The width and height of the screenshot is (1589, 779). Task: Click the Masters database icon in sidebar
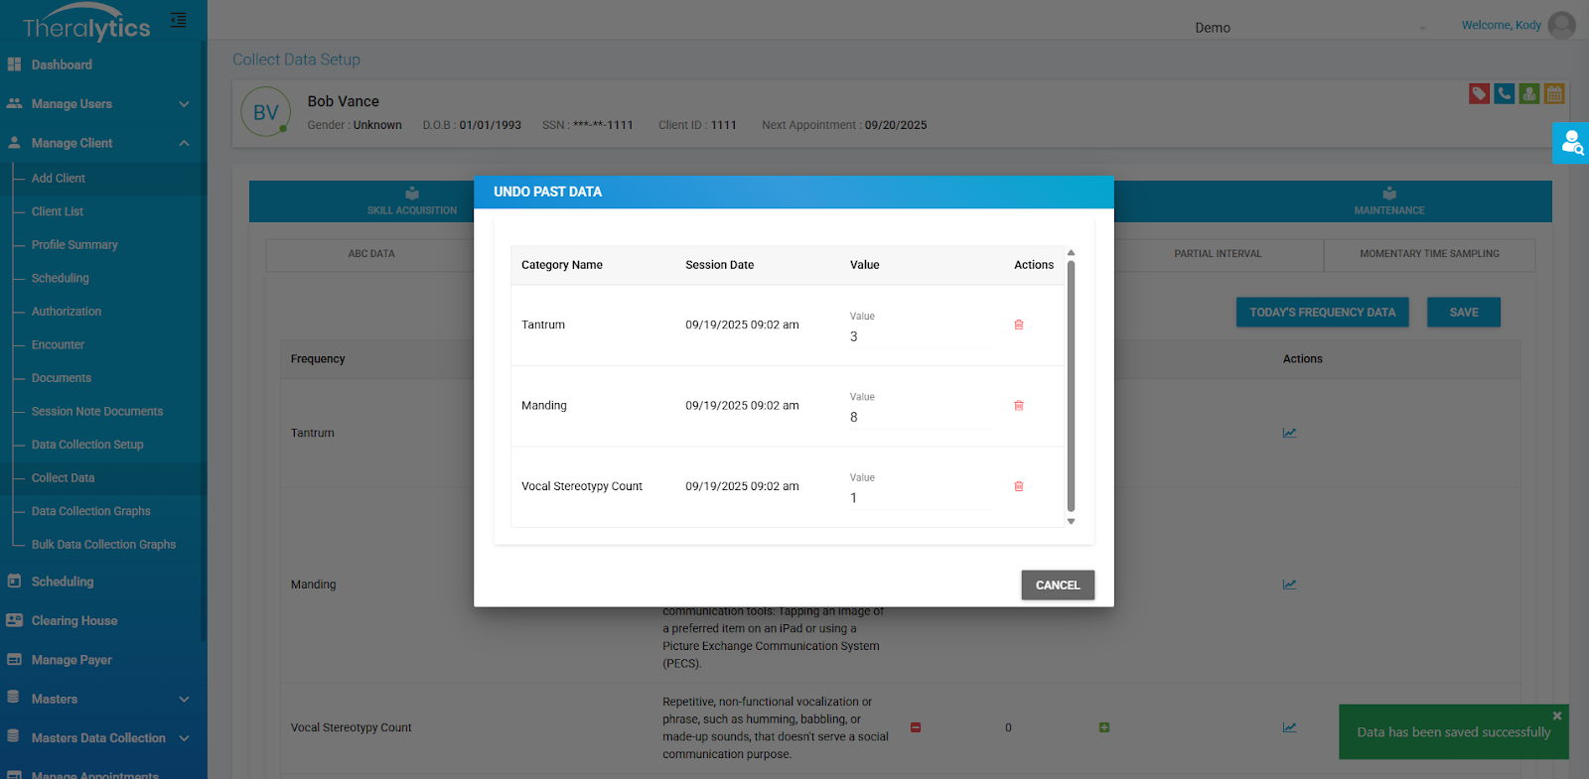click(13, 699)
